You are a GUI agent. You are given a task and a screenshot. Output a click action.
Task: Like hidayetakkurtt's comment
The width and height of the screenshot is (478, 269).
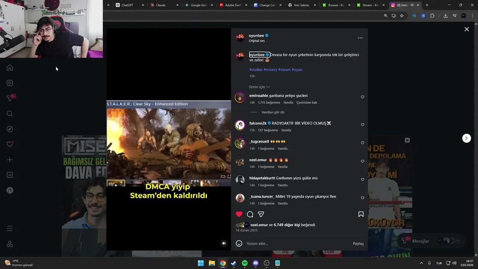(362, 180)
